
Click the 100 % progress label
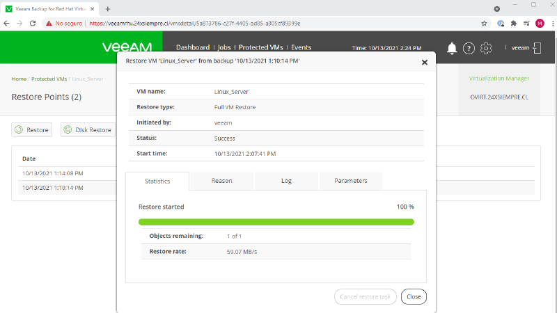405,207
